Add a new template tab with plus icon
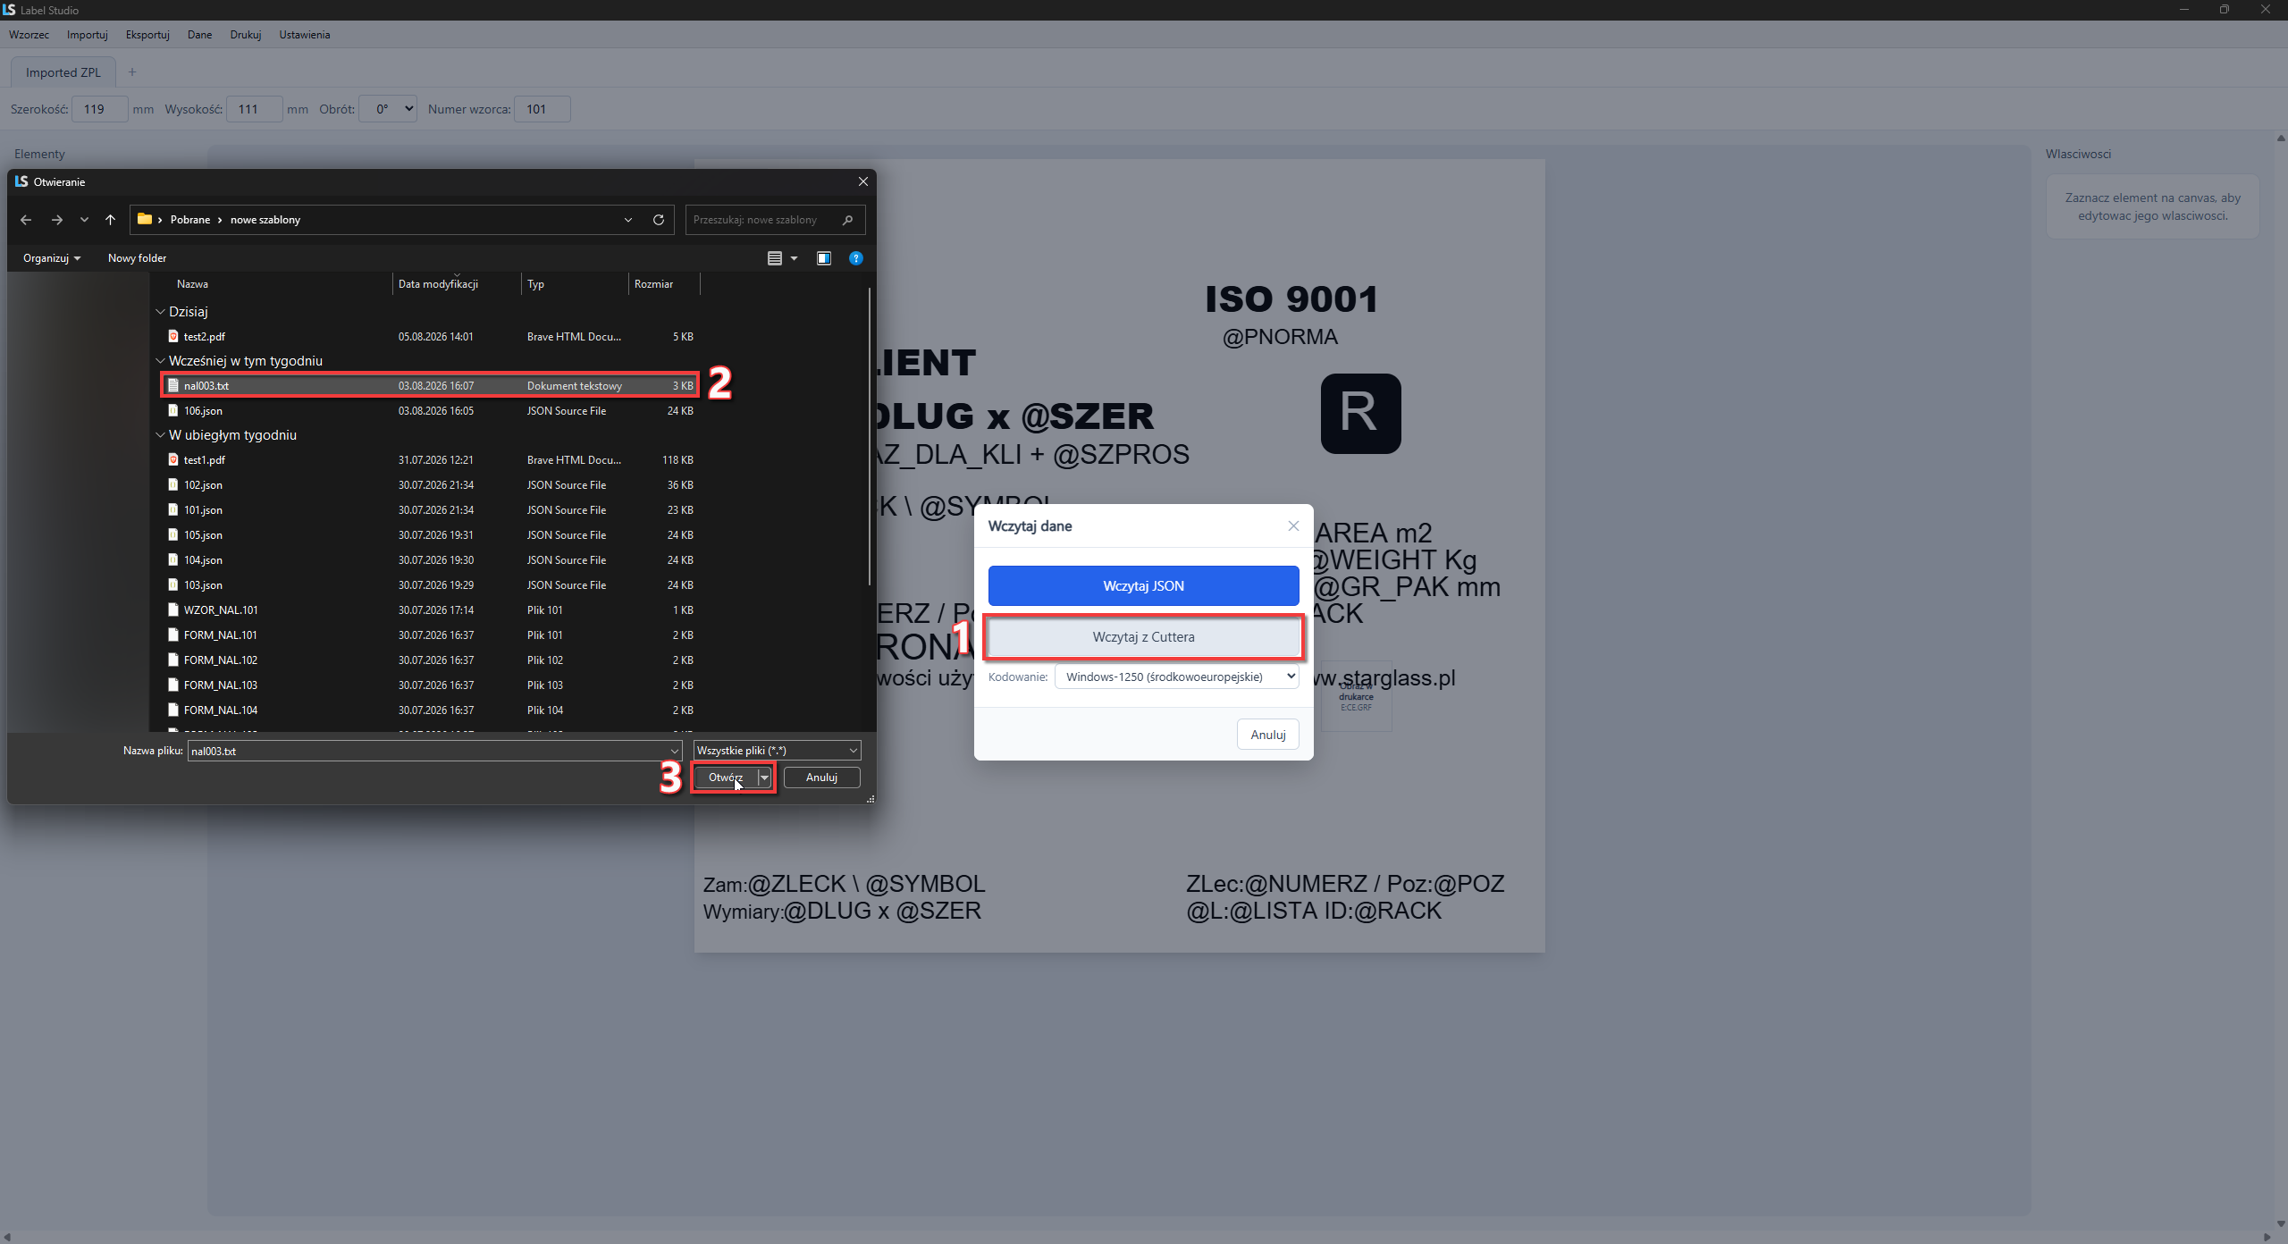This screenshot has width=2288, height=1244. 132,72
